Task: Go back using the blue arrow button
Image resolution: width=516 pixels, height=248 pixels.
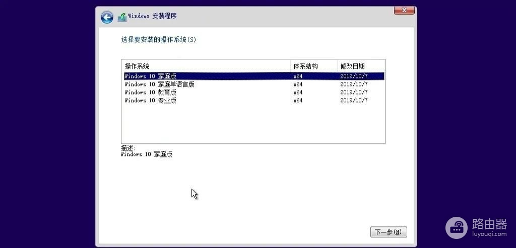Action: pyautogui.click(x=107, y=17)
